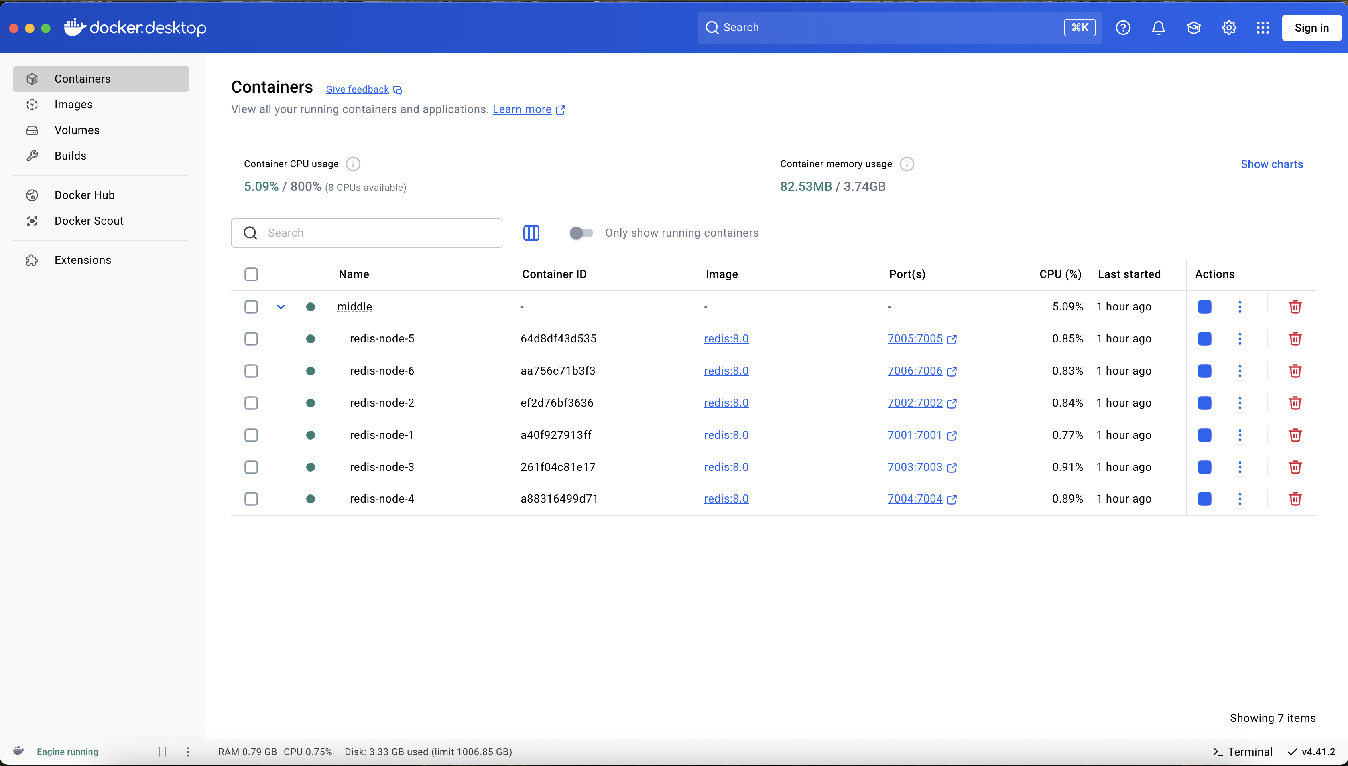Delete redis-node-3 container with trash icon
Screen dimensions: 1348x766
1295,467
